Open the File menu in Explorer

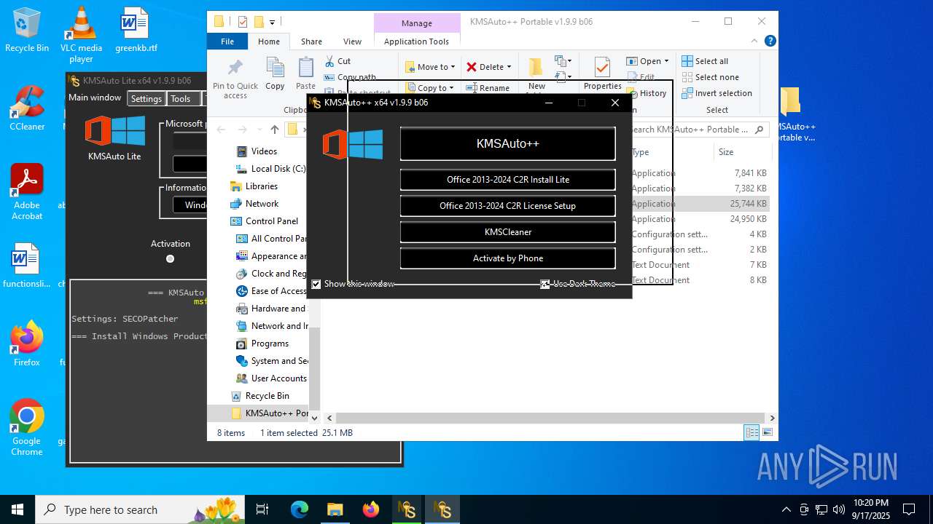[x=227, y=41]
